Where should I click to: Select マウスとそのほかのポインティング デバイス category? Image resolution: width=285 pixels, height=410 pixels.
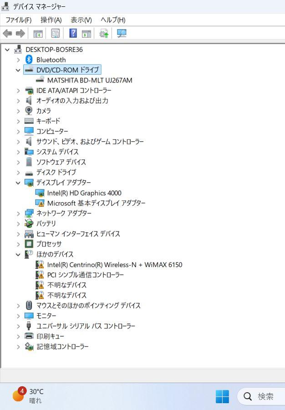pos(88,305)
